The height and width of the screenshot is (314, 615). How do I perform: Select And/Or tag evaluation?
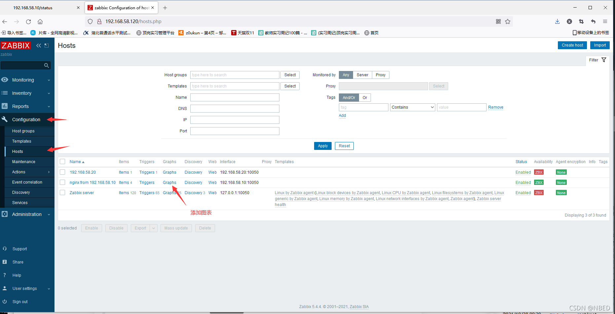point(349,97)
